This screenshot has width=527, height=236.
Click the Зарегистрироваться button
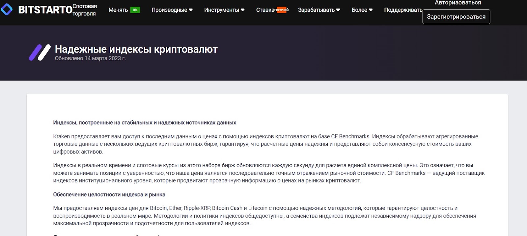pyautogui.click(x=456, y=17)
